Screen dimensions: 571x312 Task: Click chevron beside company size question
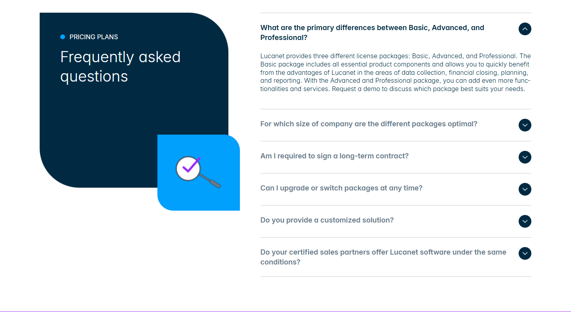click(x=525, y=125)
